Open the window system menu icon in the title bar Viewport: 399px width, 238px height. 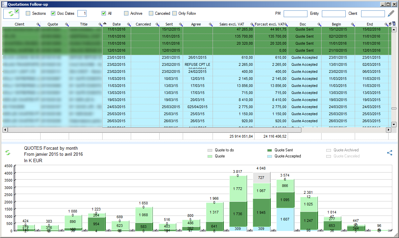[4, 4]
